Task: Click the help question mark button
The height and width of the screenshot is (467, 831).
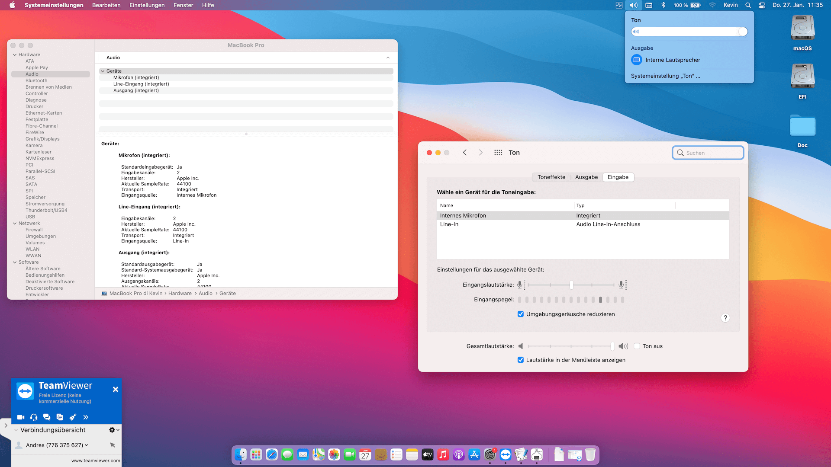Action: tap(725, 318)
